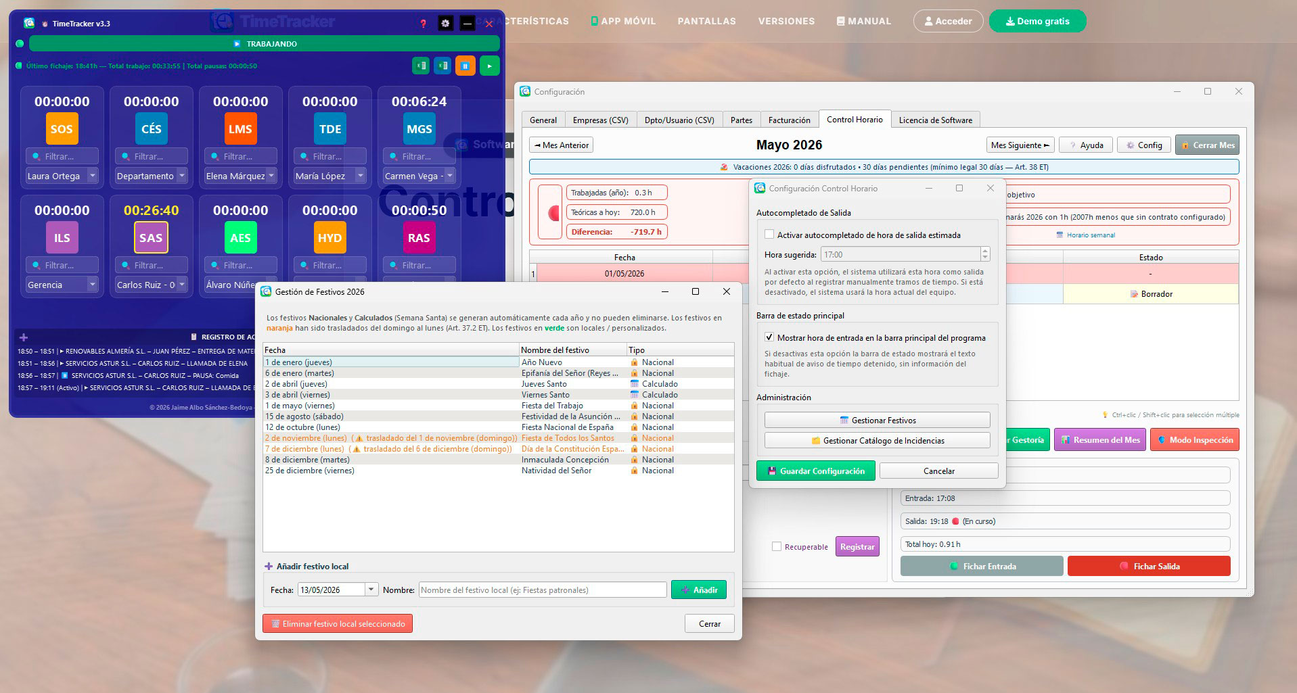Click the Modo Inspección button
Image resolution: width=1297 pixels, height=693 pixels.
coord(1195,439)
